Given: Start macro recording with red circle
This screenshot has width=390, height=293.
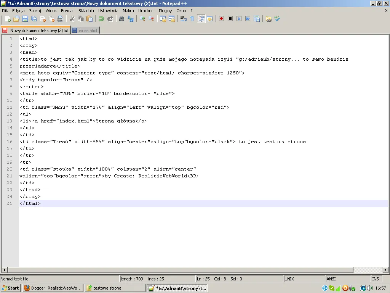Looking at the screenshot, I should [x=221, y=19].
